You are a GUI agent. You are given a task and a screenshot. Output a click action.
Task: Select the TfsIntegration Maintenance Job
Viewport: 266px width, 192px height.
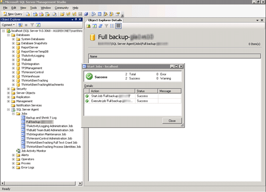(46, 134)
